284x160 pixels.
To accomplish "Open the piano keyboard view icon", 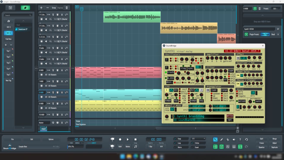I will tap(234, 147).
